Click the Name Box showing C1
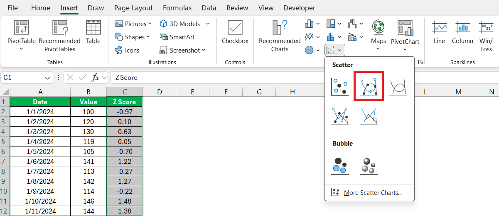 click(23, 77)
